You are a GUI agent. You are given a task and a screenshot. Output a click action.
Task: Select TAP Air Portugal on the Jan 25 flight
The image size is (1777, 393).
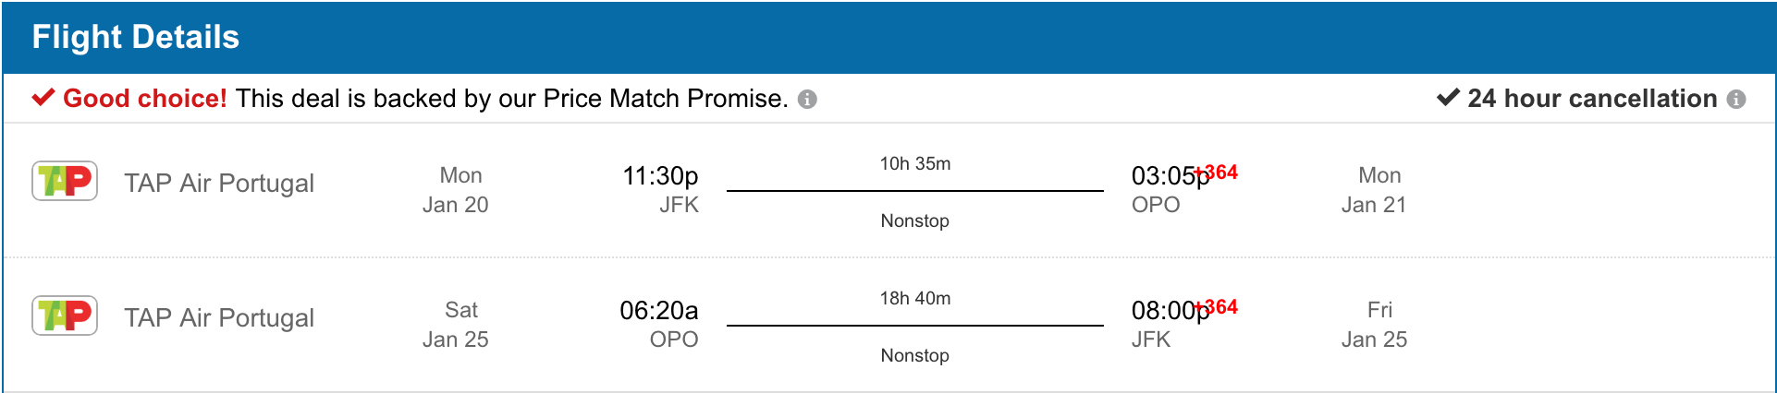click(x=219, y=317)
